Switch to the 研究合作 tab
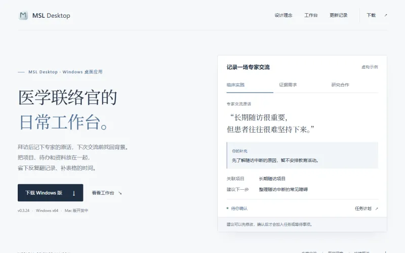Image resolution: width=405 pixels, height=253 pixels. [340, 85]
